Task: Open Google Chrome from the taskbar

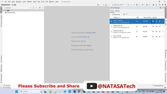Action: coord(79,91)
